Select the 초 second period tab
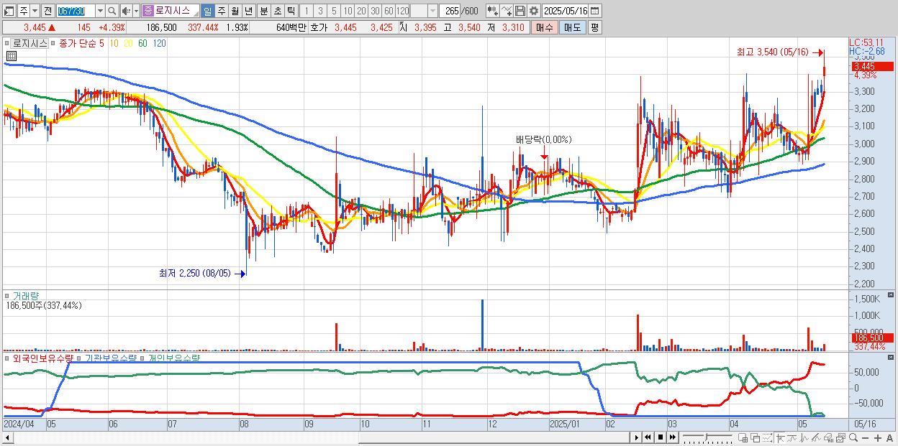The height and width of the screenshot is (446, 898). (x=277, y=11)
